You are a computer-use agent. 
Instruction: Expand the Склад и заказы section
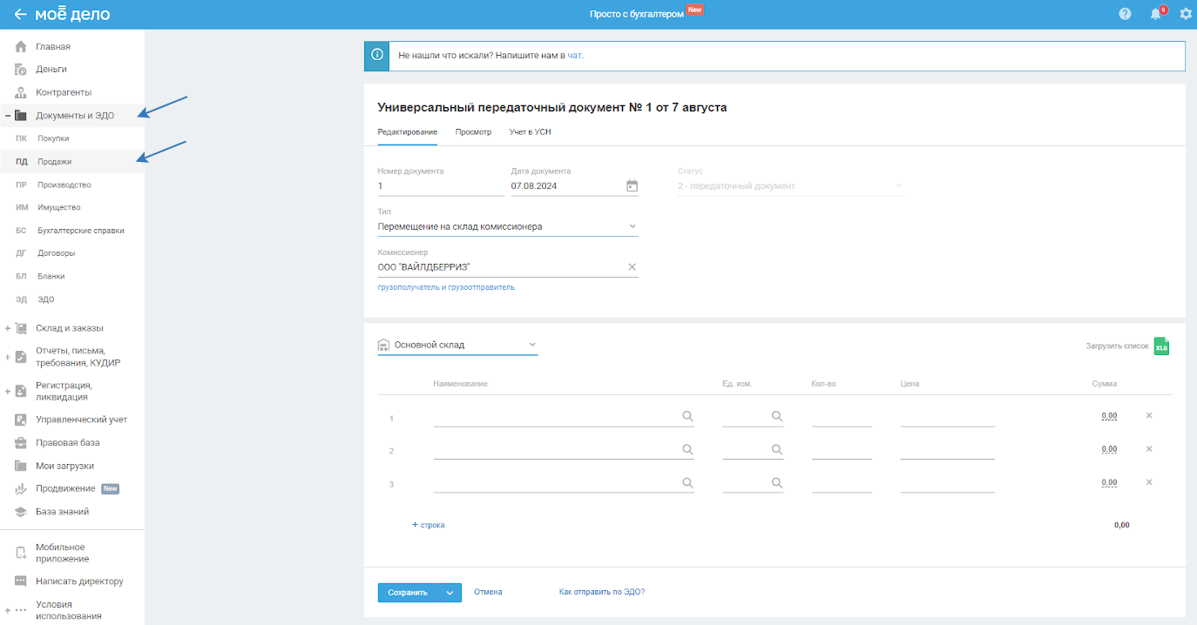coord(8,328)
